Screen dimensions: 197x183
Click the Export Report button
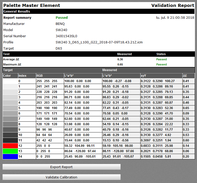(x=61, y=167)
